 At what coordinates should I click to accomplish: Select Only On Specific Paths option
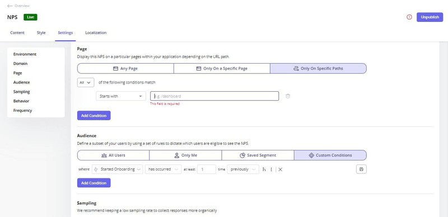pos(318,69)
